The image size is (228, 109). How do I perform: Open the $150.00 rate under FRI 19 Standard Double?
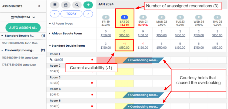coord(106,48)
